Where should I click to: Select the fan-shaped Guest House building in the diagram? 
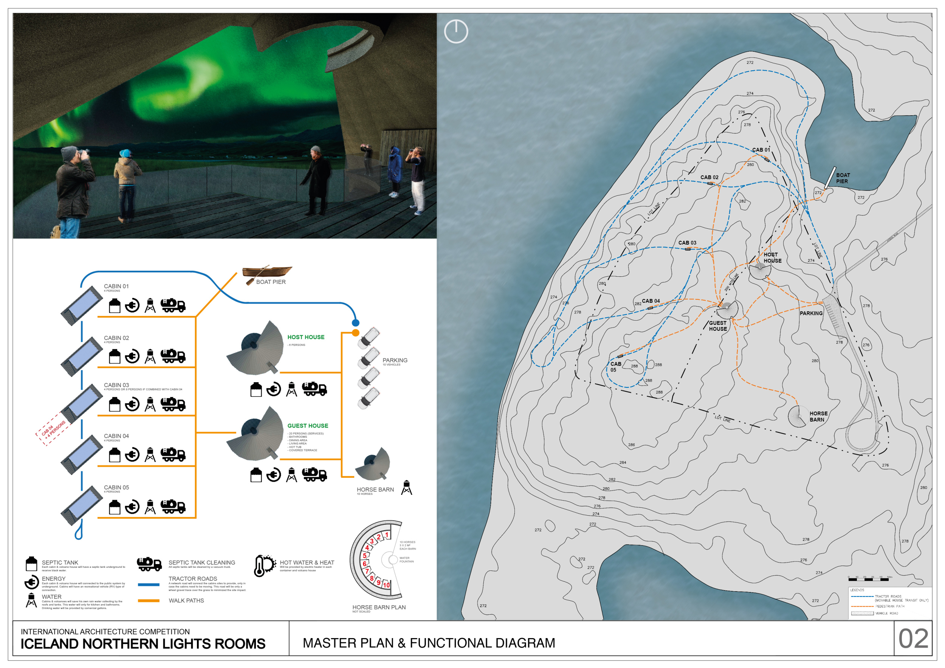255,433
